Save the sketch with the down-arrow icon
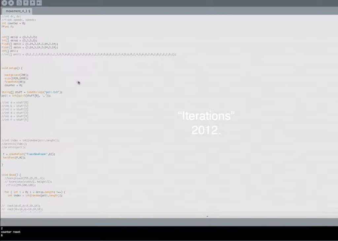This screenshot has height=241, width=338. point(32,3)
